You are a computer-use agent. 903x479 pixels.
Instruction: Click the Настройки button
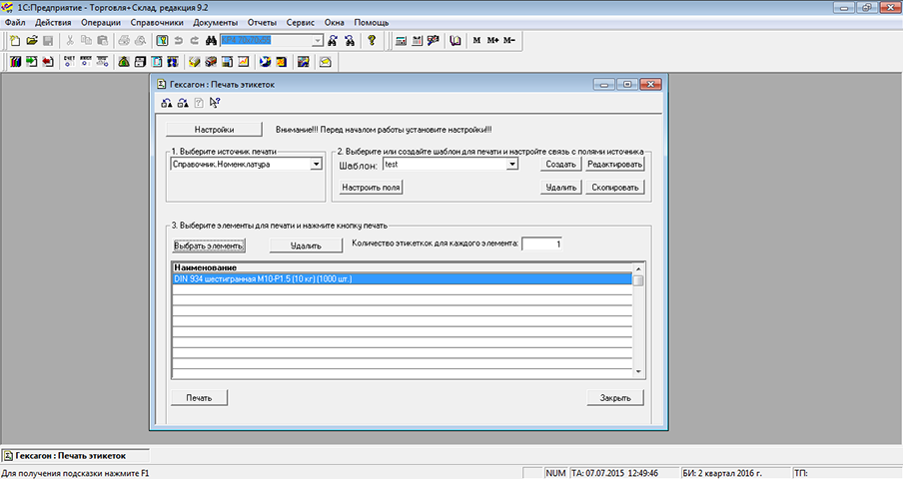tap(214, 130)
